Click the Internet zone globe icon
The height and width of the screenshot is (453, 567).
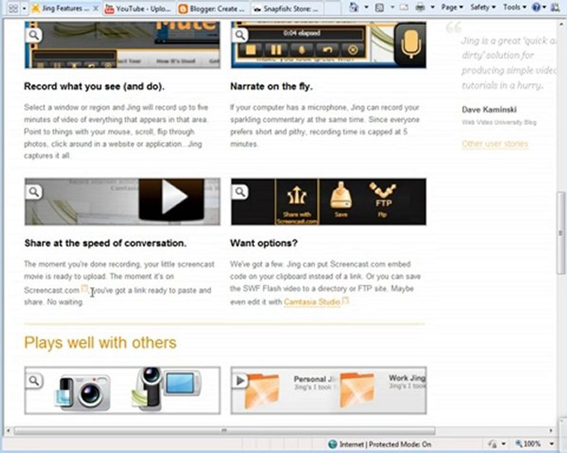point(332,444)
